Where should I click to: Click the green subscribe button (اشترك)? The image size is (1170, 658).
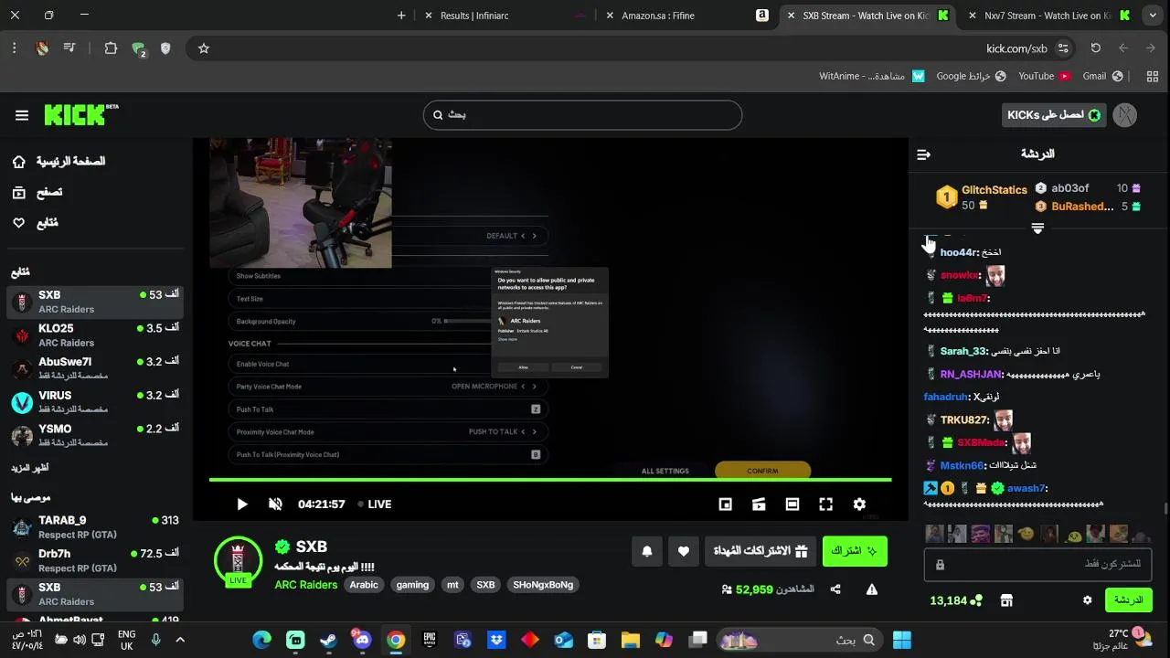click(855, 551)
